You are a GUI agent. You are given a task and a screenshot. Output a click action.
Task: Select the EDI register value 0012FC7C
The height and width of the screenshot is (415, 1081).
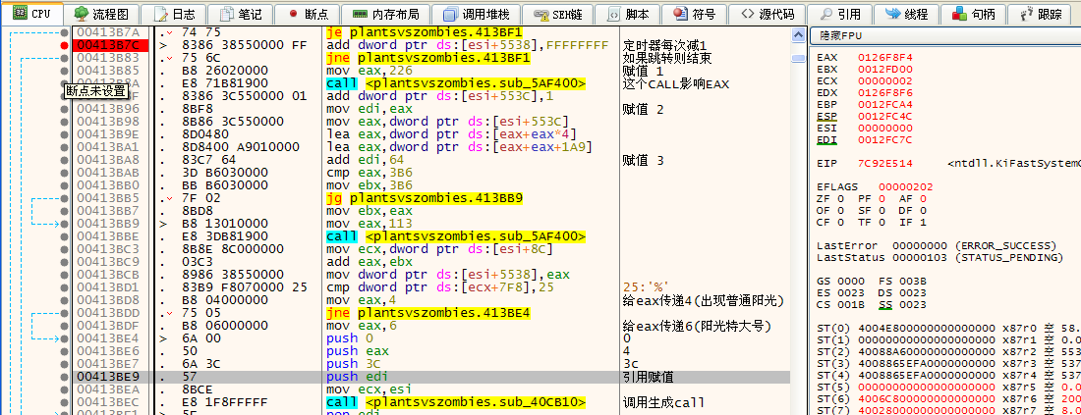point(885,140)
